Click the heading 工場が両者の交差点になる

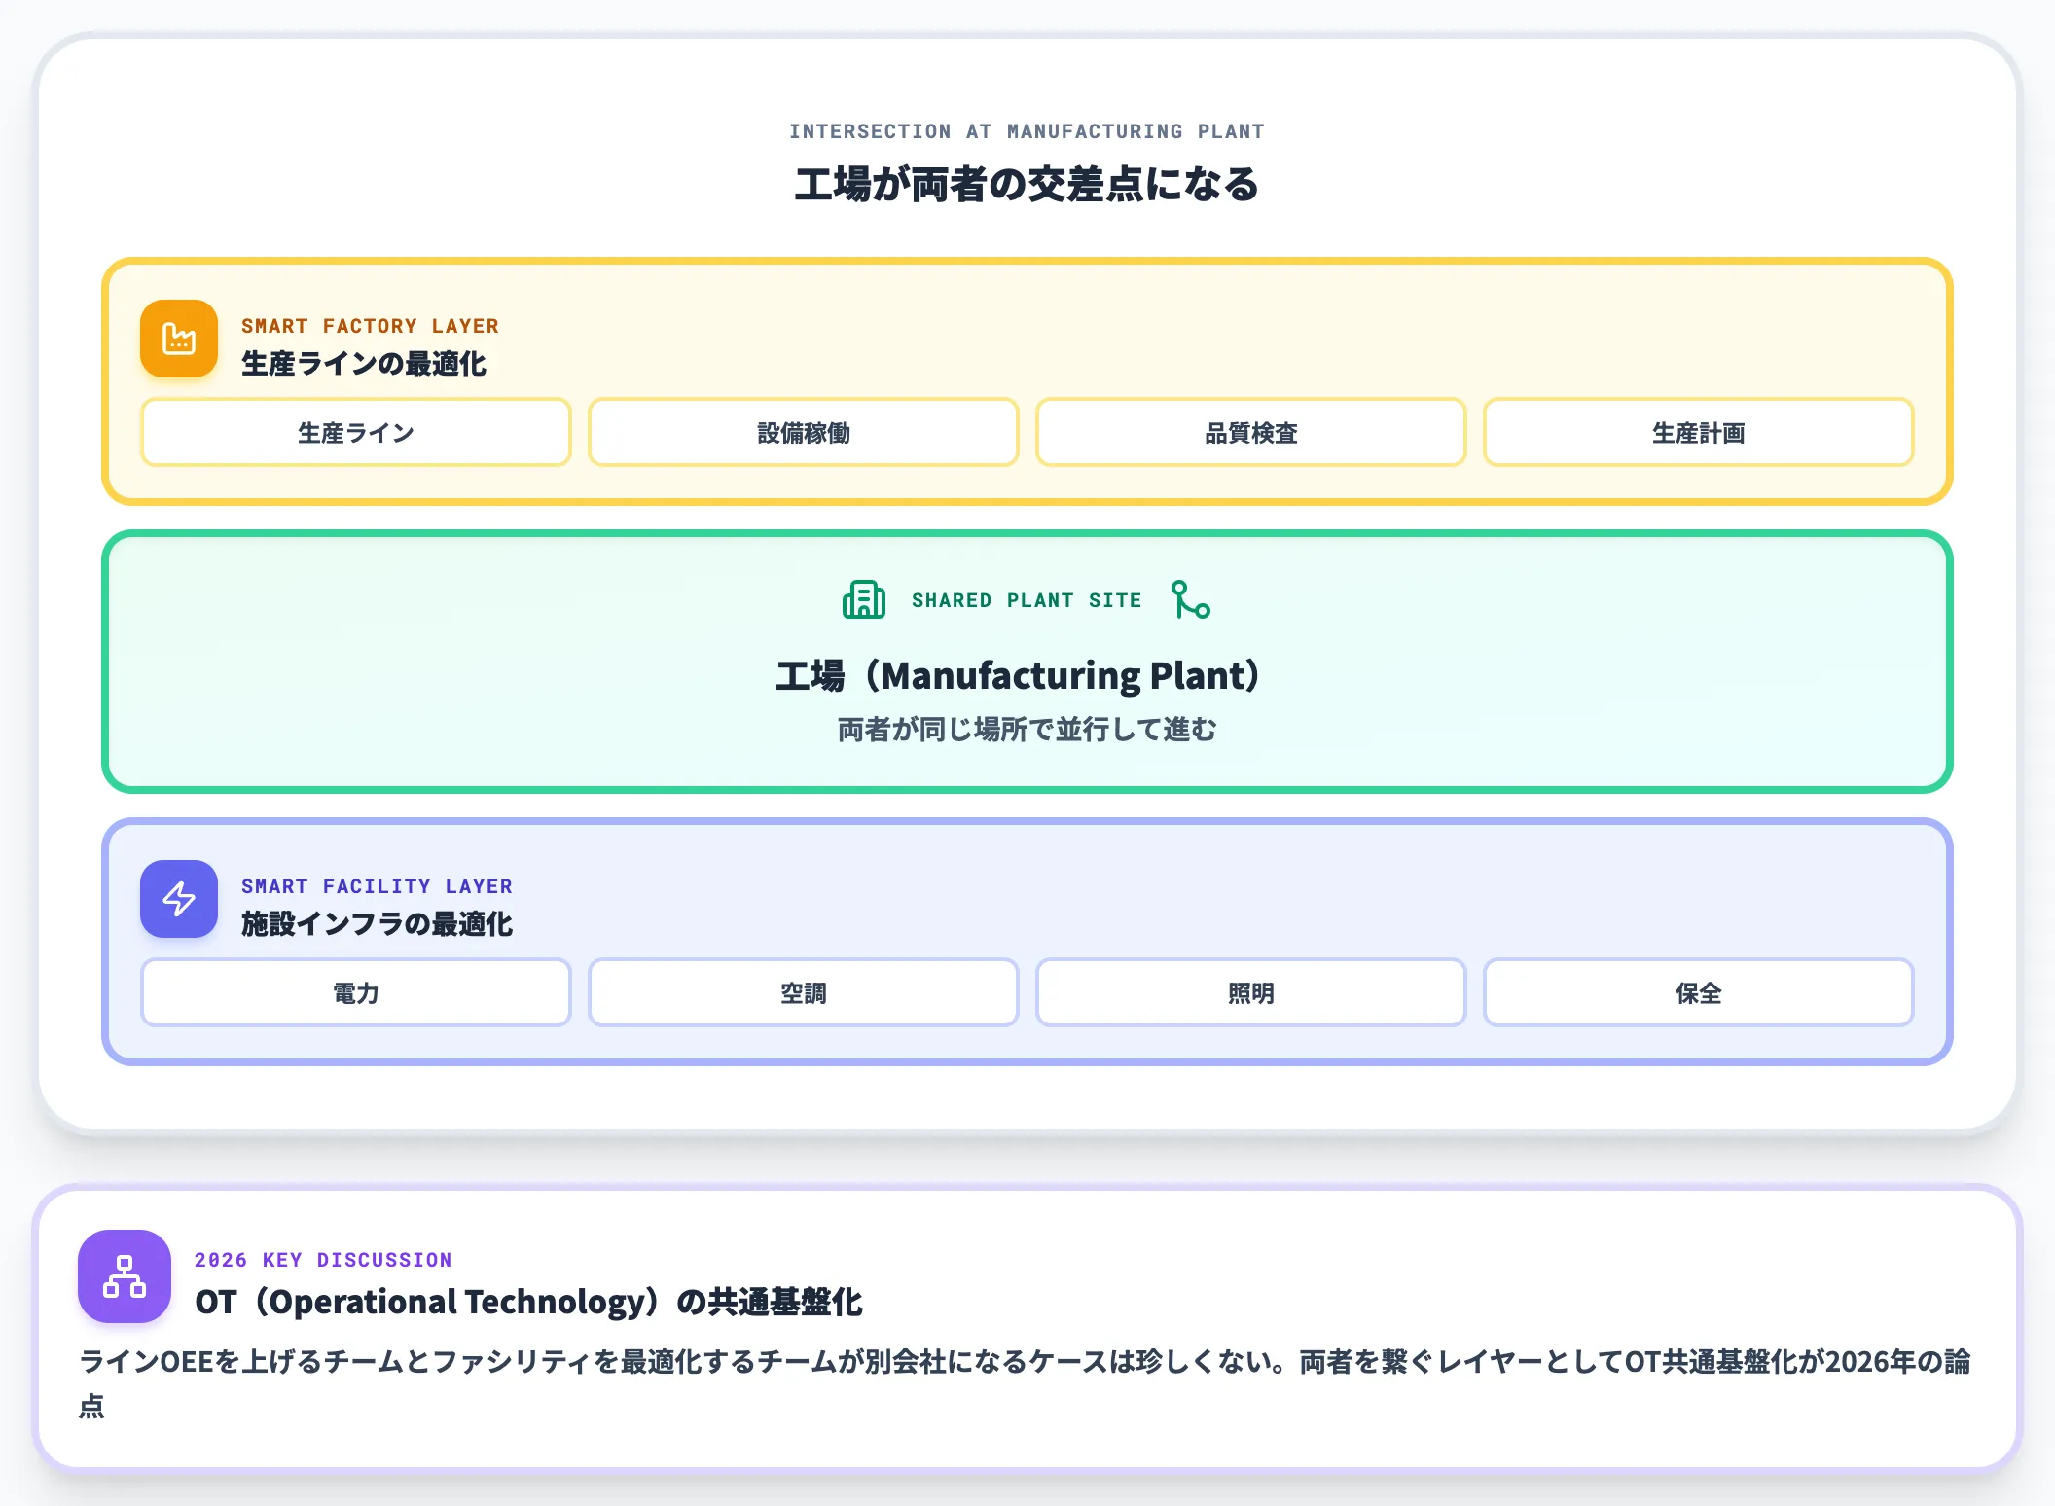coord(1027,185)
